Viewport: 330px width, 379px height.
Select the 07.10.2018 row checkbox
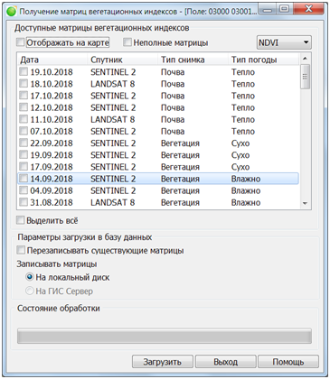point(24,131)
